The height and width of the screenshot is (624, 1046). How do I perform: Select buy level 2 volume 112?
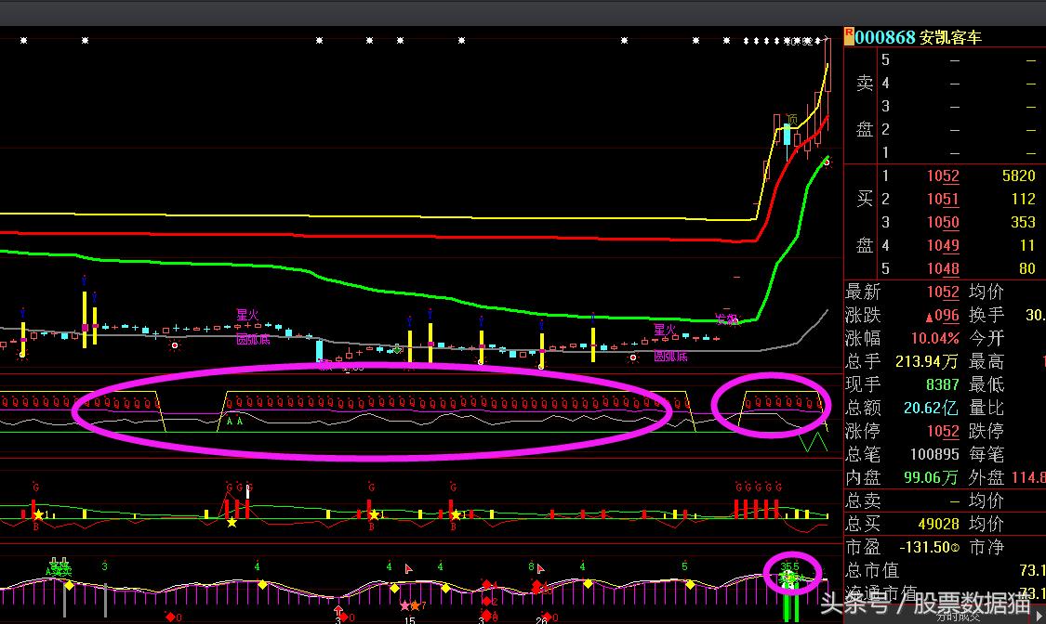tap(1024, 199)
